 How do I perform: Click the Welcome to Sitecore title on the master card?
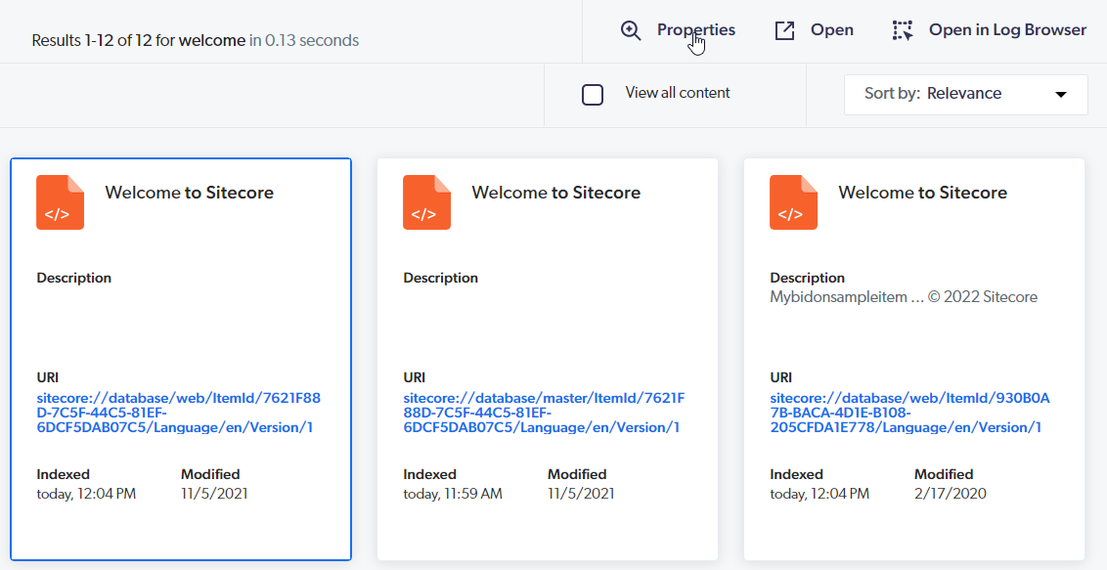pyautogui.click(x=556, y=193)
